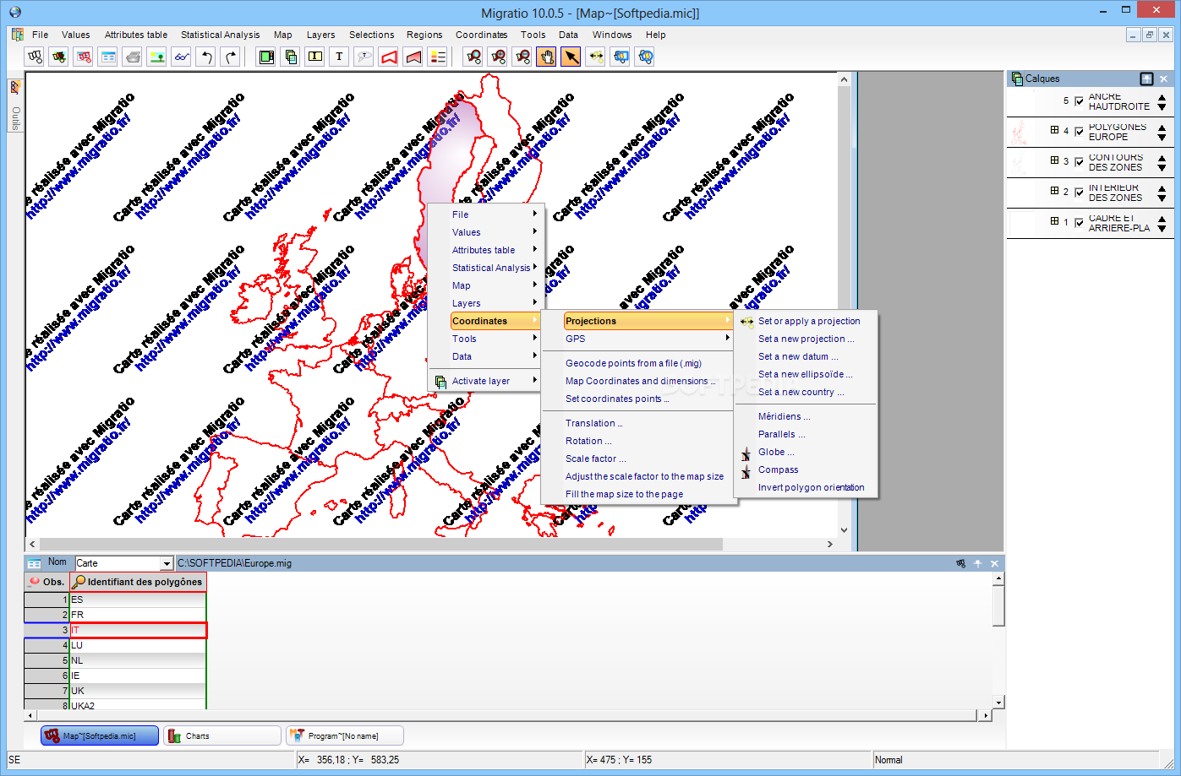The height and width of the screenshot is (776, 1181).
Task: Expand grid icon of CADRE ET ARRIERE-PLA layer
Action: pos(1054,221)
